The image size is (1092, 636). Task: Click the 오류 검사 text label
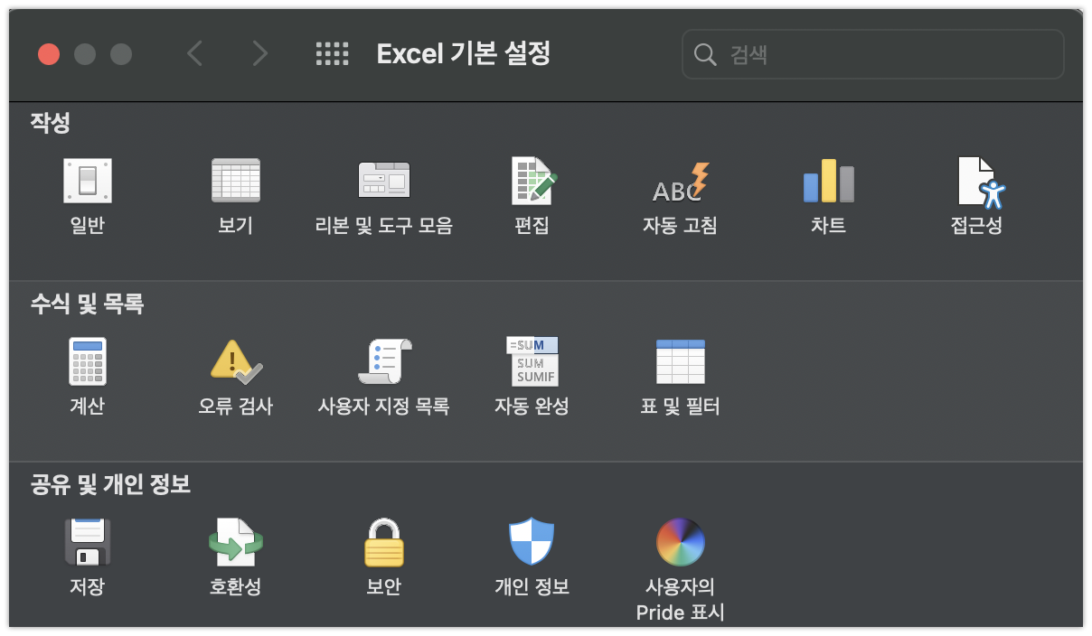tap(235, 407)
